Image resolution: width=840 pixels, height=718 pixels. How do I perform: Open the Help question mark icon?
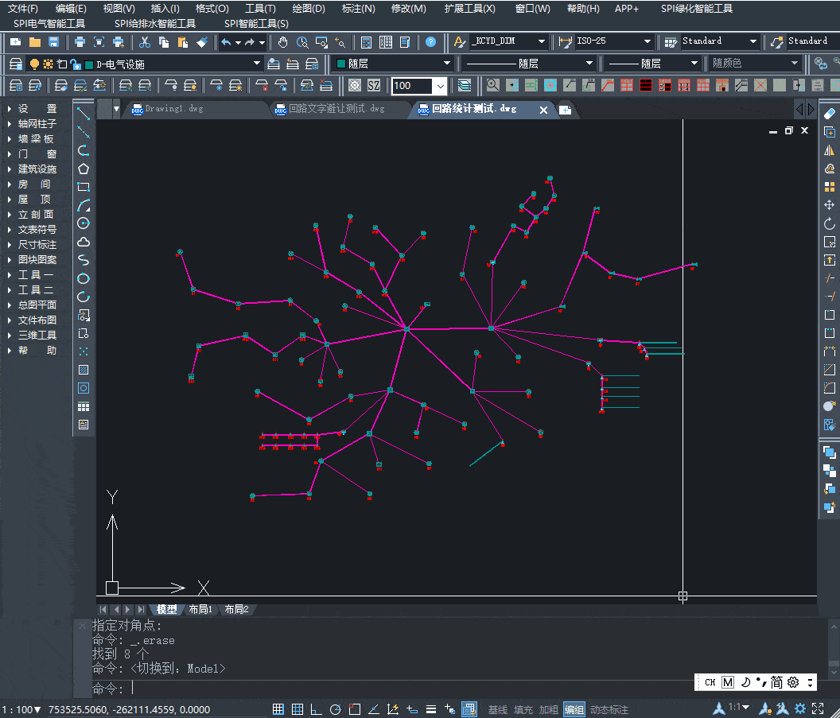430,41
